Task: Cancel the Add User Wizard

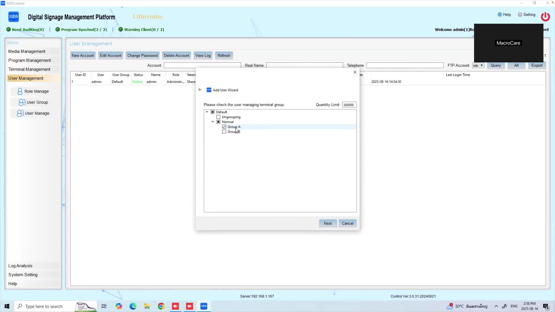Action: point(347,223)
